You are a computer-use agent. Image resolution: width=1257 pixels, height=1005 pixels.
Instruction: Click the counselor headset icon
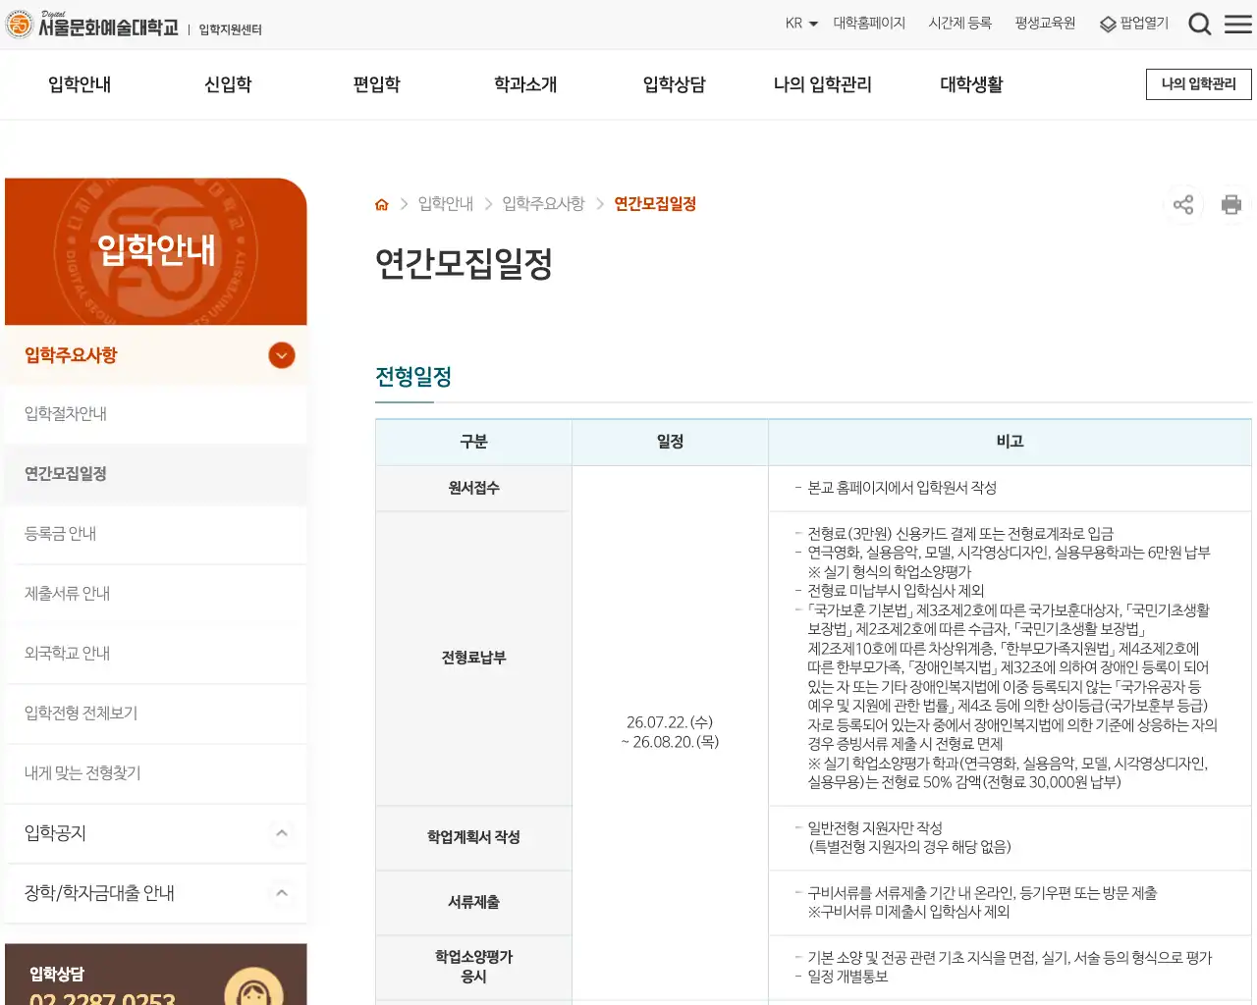(x=253, y=985)
